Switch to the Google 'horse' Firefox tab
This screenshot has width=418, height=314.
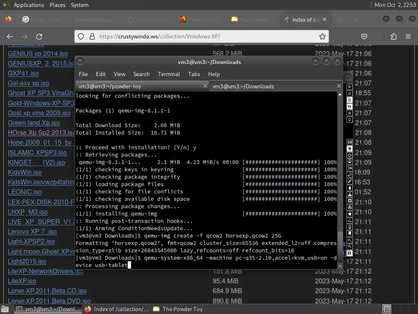coord(43,20)
